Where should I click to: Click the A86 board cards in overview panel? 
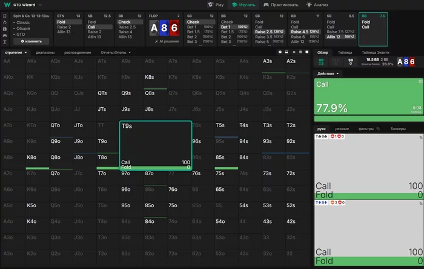coord(406,62)
